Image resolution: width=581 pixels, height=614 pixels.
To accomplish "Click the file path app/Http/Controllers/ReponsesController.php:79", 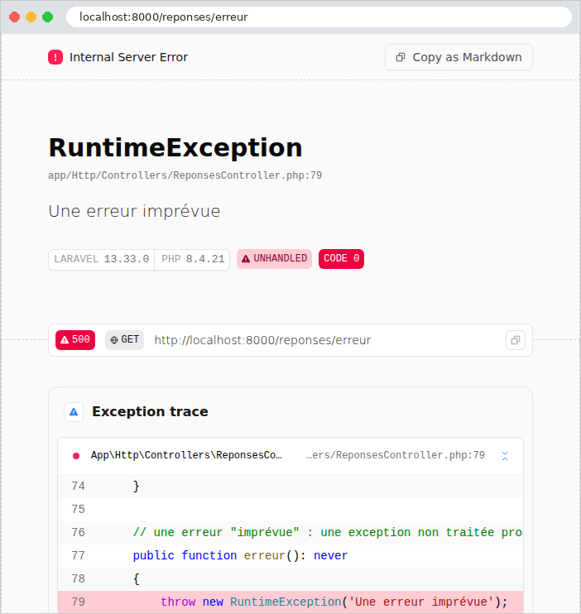I will 185,175.
